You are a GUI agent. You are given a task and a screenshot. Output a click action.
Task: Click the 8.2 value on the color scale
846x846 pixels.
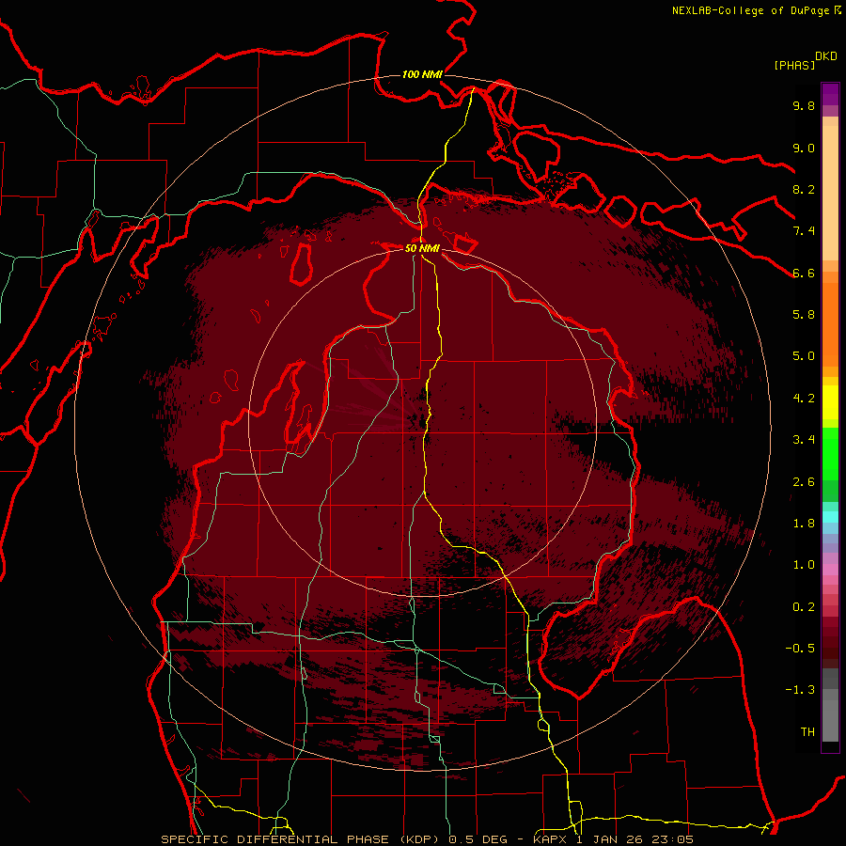[x=804, y=189]
